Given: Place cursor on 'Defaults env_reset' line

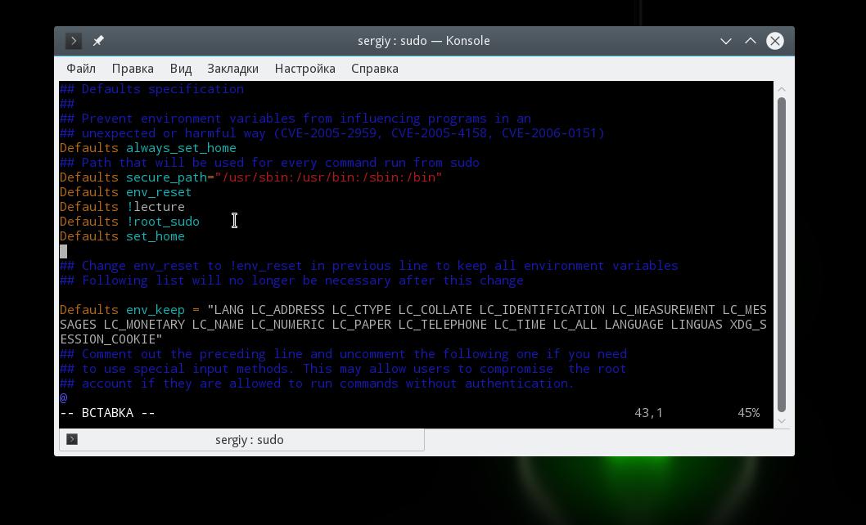Looking at the screenshot, I should (x=125, y=192).
